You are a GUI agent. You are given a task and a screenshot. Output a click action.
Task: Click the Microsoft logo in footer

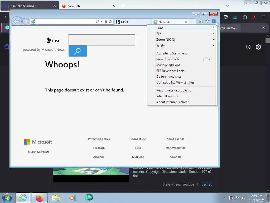38,142
